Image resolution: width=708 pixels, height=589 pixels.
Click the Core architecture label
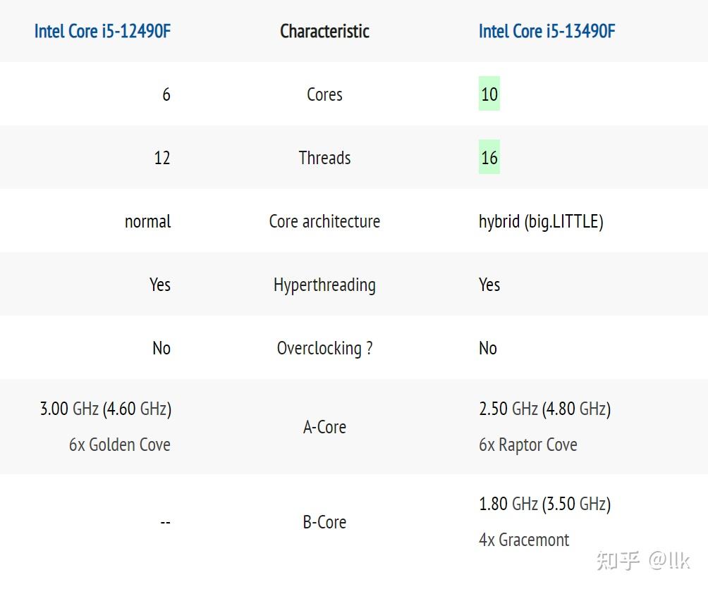click(324, 221)
